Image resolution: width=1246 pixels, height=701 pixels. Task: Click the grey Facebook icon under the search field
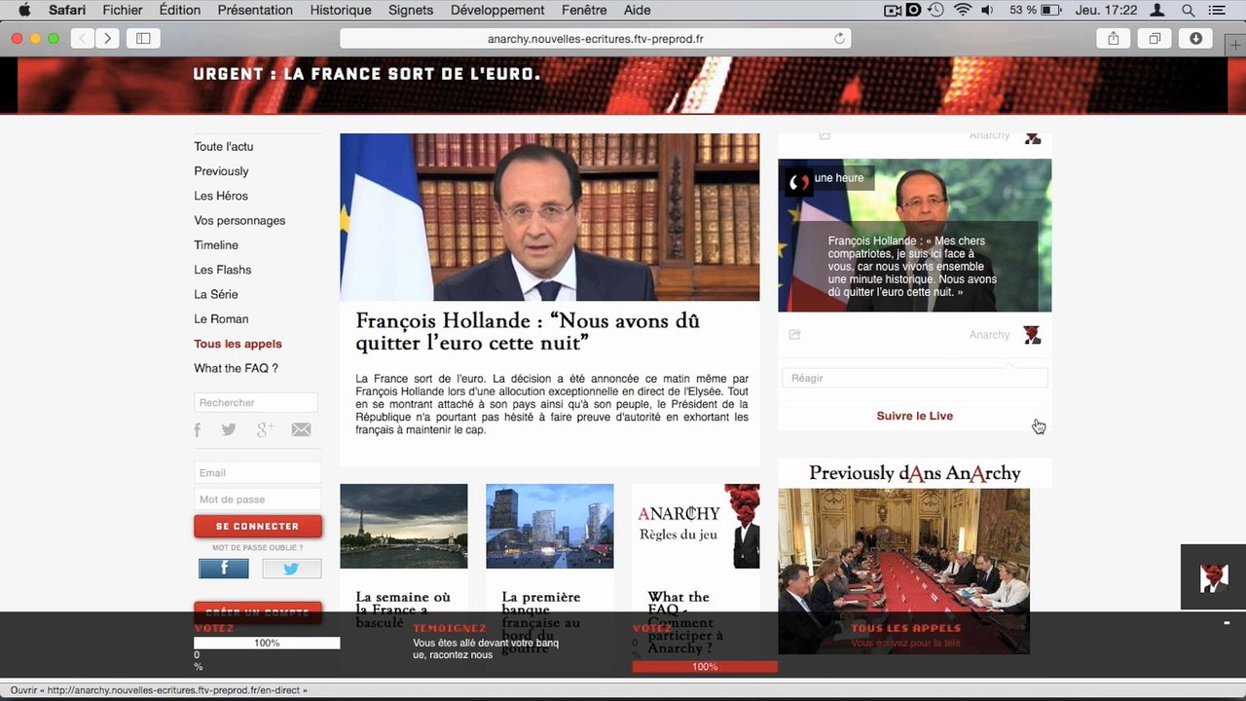tap(198, 429)
